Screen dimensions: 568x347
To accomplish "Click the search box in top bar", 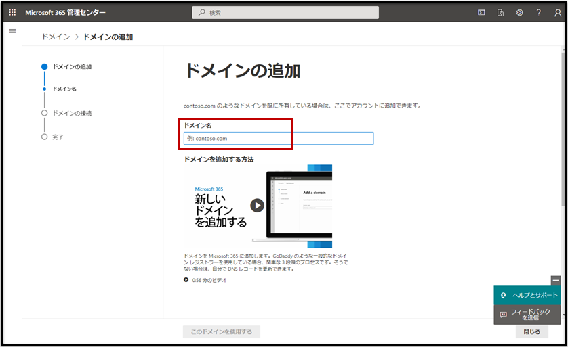I will click(285, 13).
